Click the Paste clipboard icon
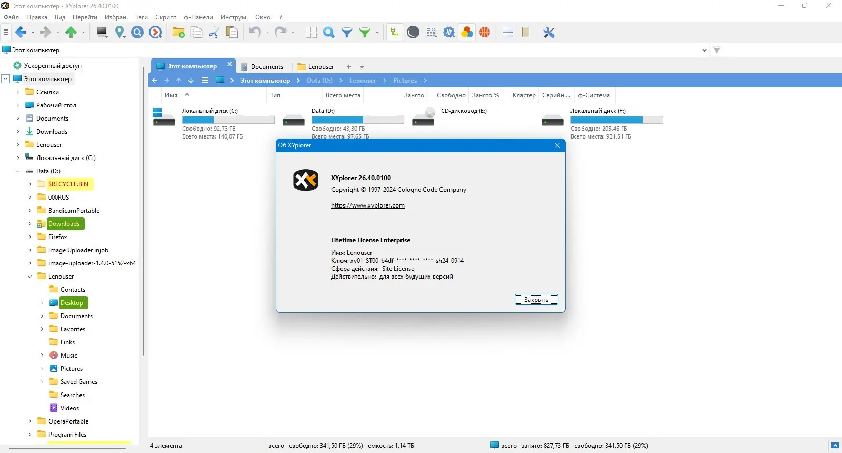842x453 pixels. [x=232, y=33]
